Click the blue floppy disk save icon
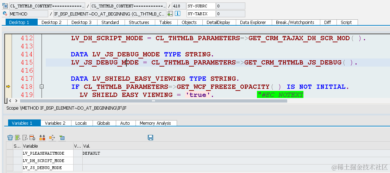 (x=151, y=138)
